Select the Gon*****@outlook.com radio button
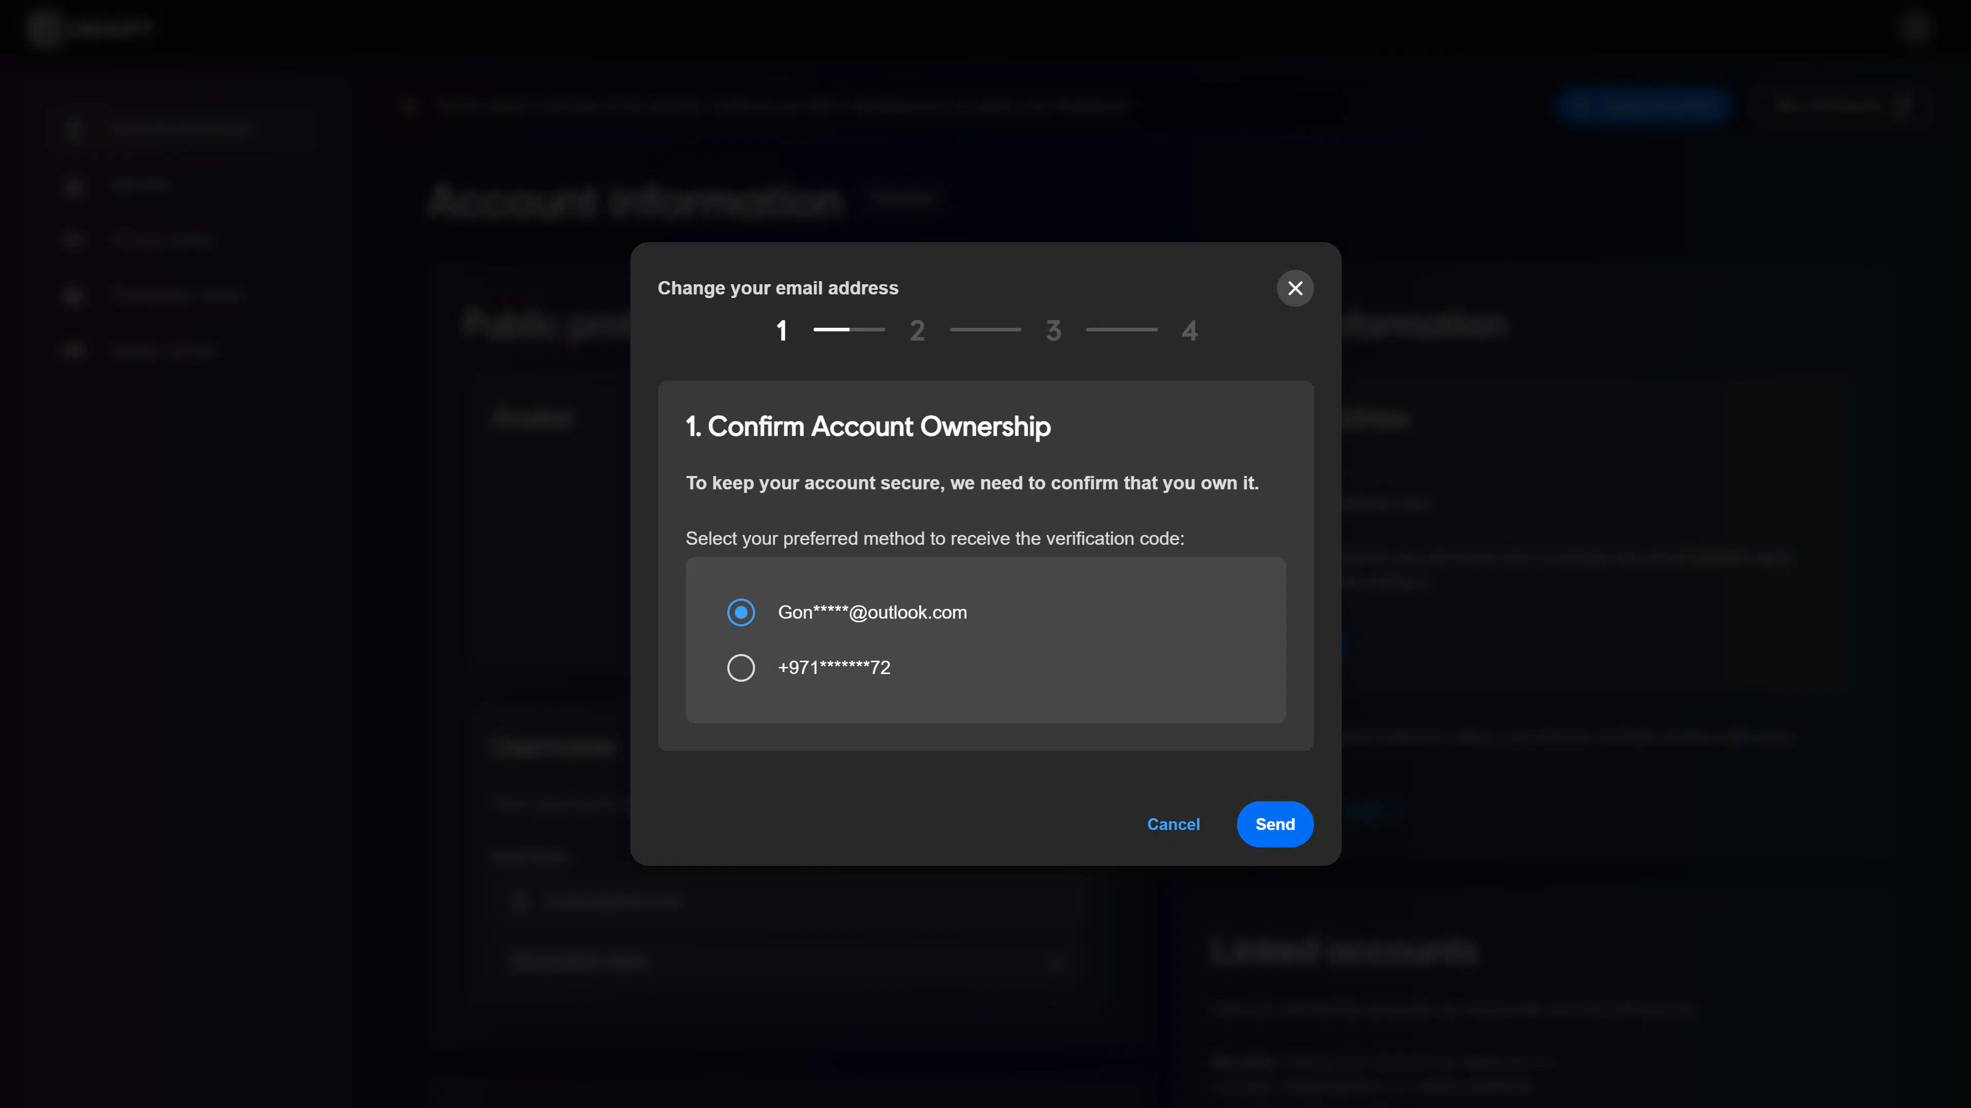The image size is (1971, 1108). (x=741, y=612)
